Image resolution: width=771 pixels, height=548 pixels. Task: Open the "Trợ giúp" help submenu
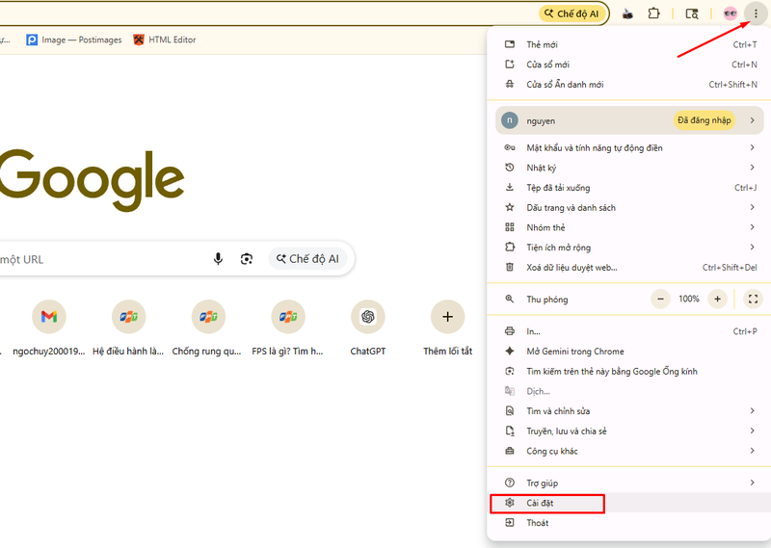point(628,483)
